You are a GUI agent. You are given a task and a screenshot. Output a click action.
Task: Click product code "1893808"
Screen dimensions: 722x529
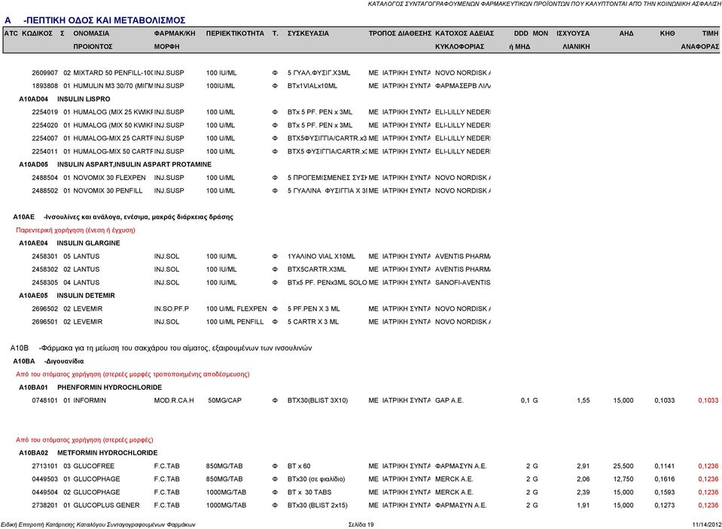coord(44,86)
